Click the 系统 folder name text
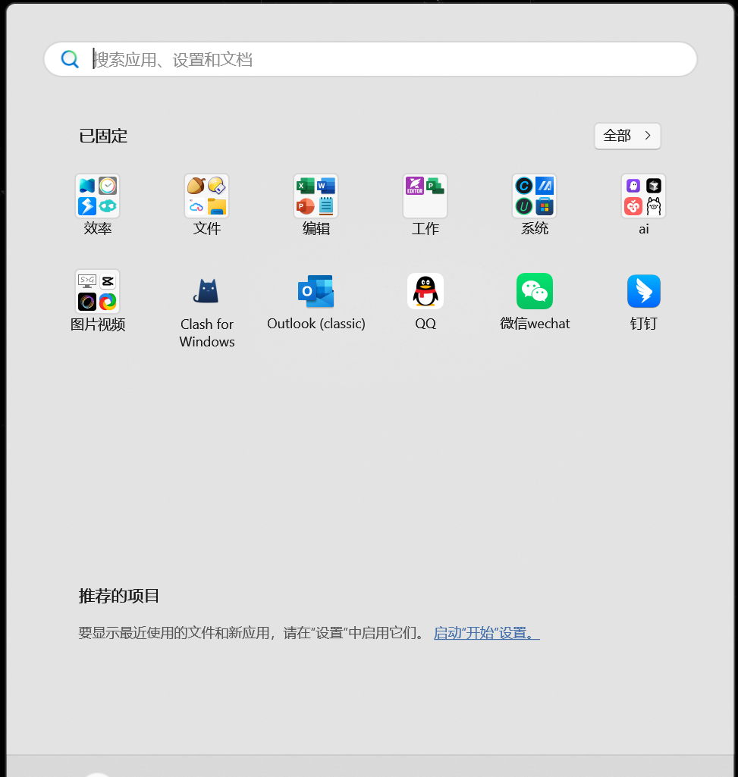 (x=534, y=229)
